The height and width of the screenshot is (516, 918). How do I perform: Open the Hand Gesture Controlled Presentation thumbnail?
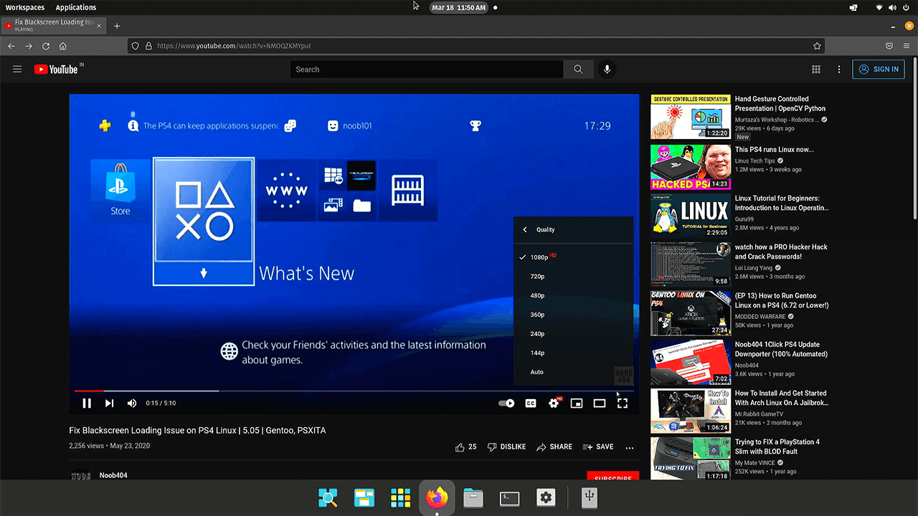[691, 116]
